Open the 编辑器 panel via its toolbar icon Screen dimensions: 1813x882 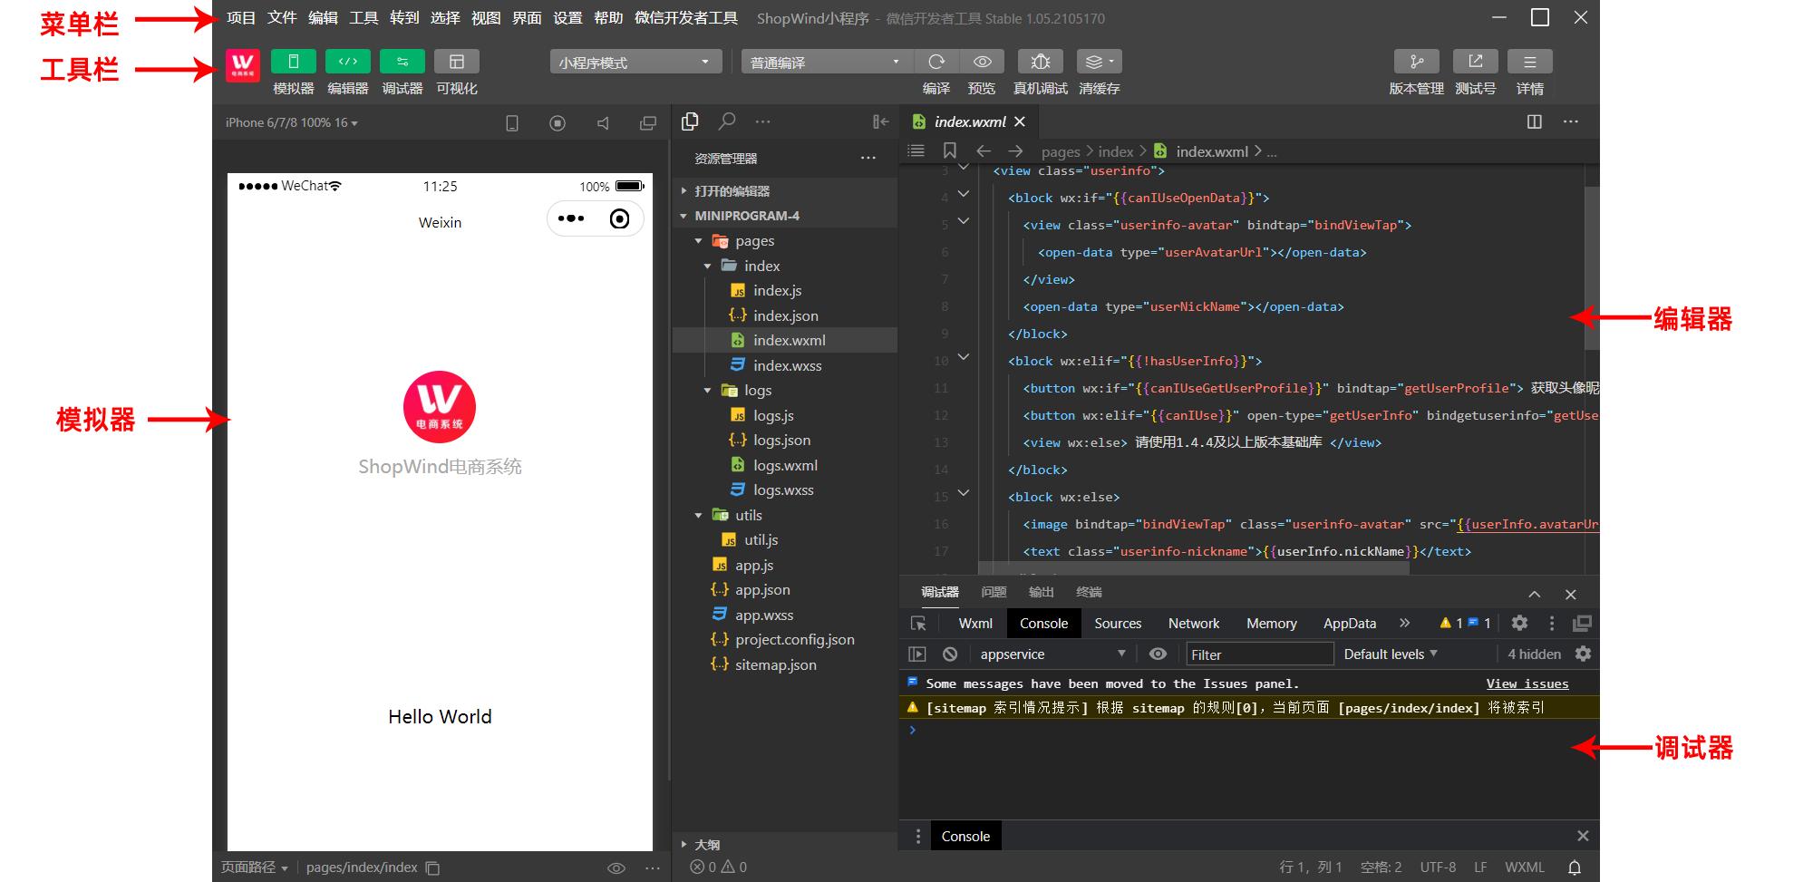pyautogui.click(x=347, y=61)
